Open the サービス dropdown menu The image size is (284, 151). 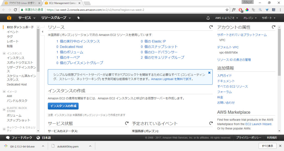pos(27,18)
